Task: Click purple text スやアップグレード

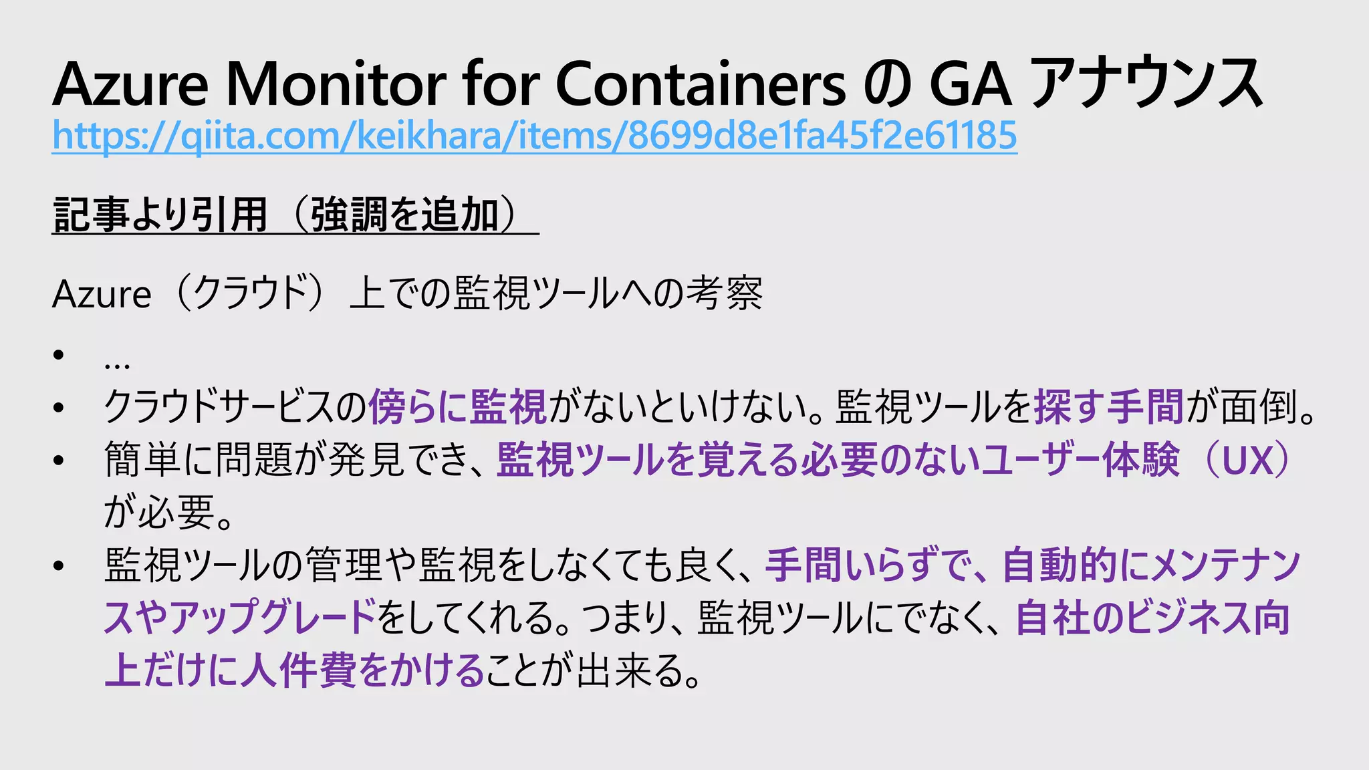Action: coord(241,618)
